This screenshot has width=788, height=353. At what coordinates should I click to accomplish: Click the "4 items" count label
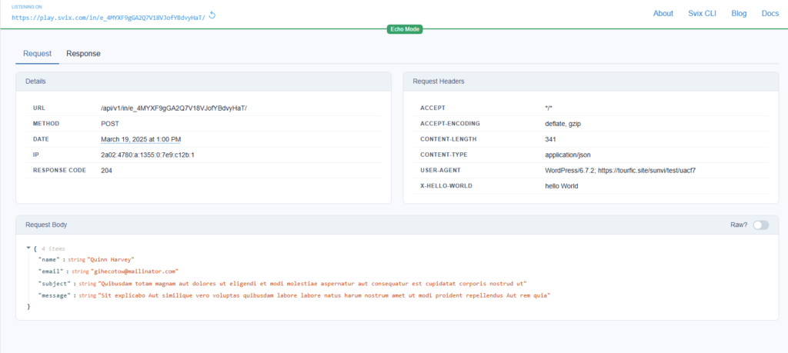pyautogui.click(x=53, y=248)
